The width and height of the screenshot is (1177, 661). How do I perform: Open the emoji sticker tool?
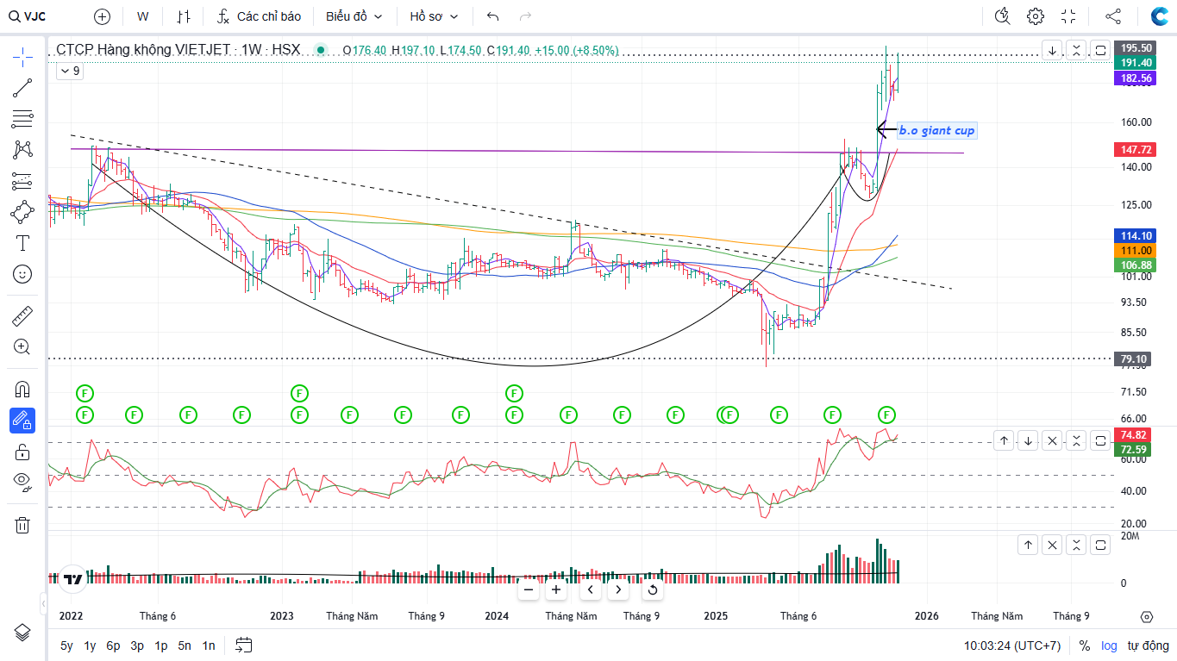pos(22,274)
